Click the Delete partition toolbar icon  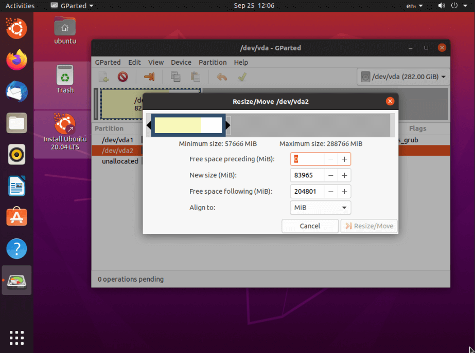pos(122,77)
